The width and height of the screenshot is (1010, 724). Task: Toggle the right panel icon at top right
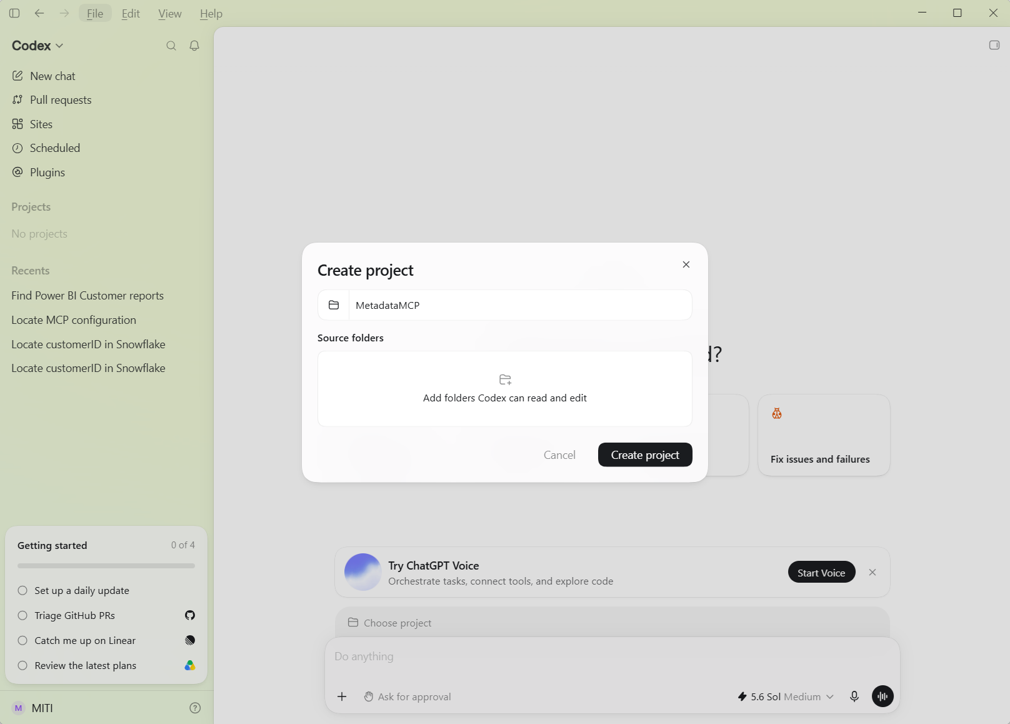[994, 45]
